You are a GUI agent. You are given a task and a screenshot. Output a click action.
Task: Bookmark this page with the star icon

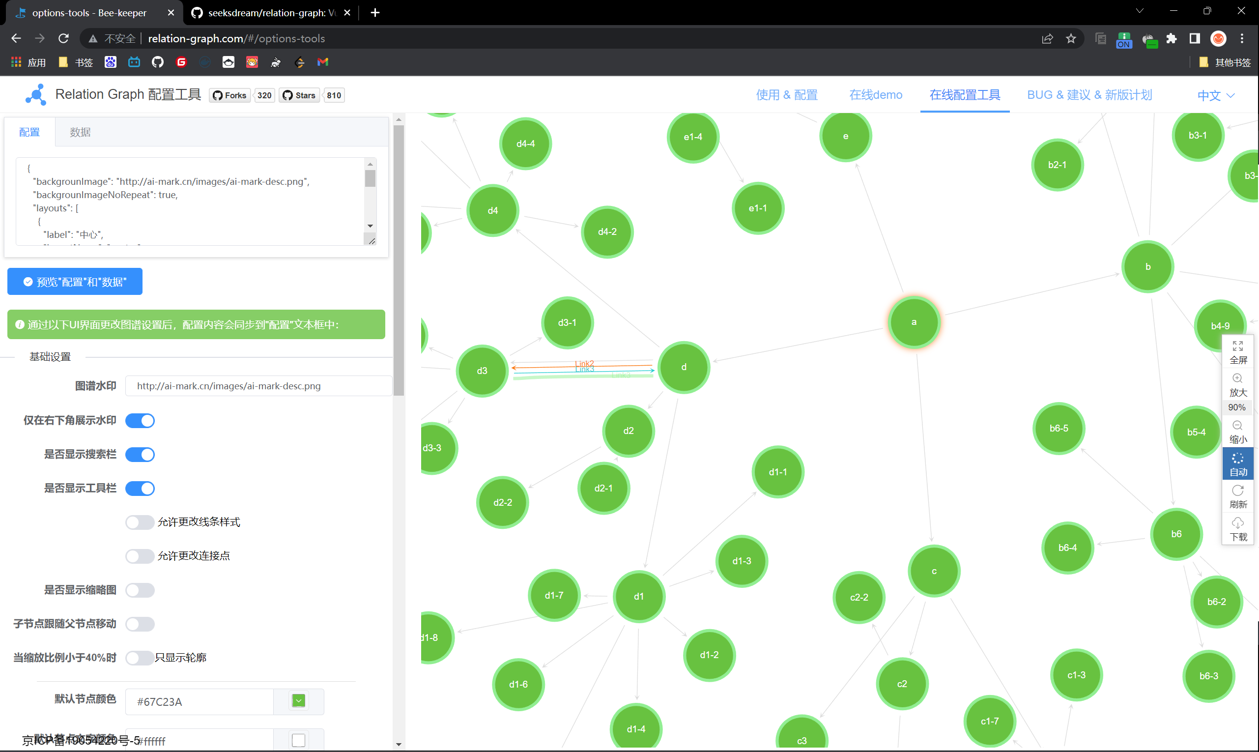point(1070,38)
